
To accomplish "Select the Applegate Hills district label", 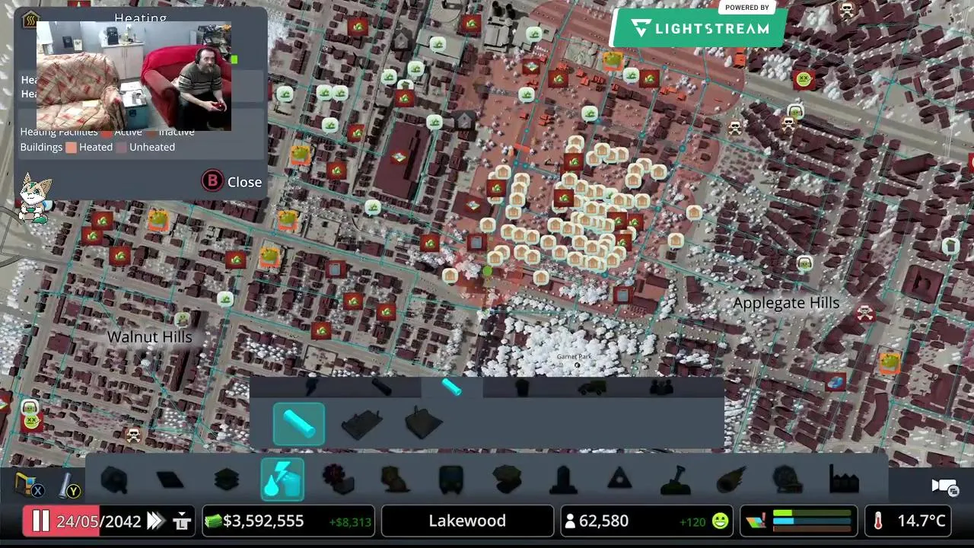I will pos(786,303).
